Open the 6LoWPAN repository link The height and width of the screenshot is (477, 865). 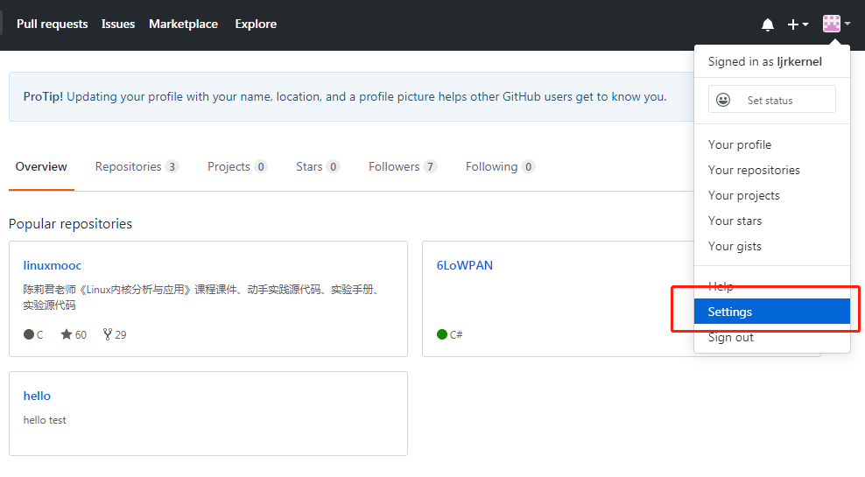click(465, 265)
